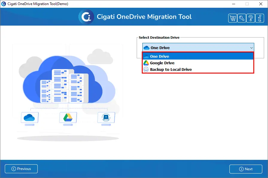Proceed with the Next button
This screenshot has width=268, height=178.
tap(246, 169)
